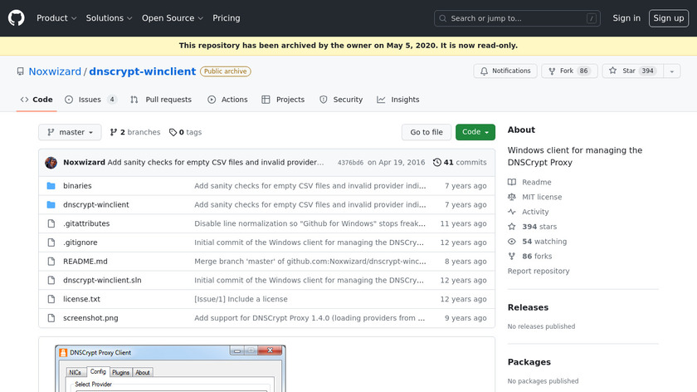Open the master branch dropdown
Screen dimensions: 697x392
(x=70, y=132)
